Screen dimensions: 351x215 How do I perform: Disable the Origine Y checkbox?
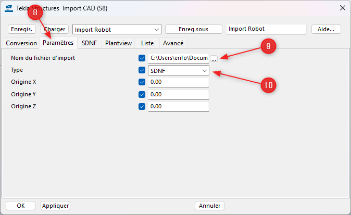click(x=142, y=94)
